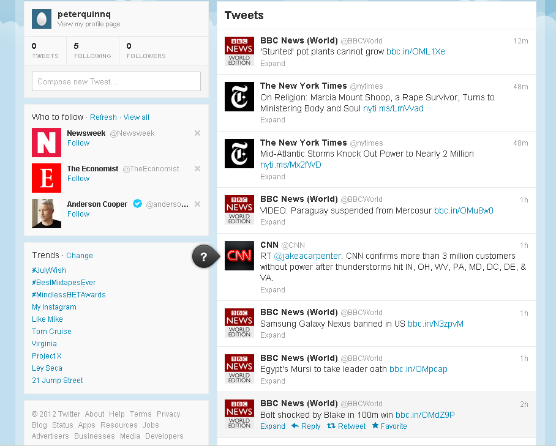The height and width of the screenshot is (446, 556).
Task: Expand the Mid-Atlantic Storms tweet
Action: [272, 176]
